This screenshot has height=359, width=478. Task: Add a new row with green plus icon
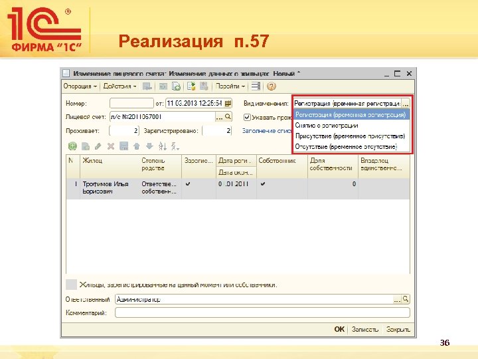(x=72, y=146)
